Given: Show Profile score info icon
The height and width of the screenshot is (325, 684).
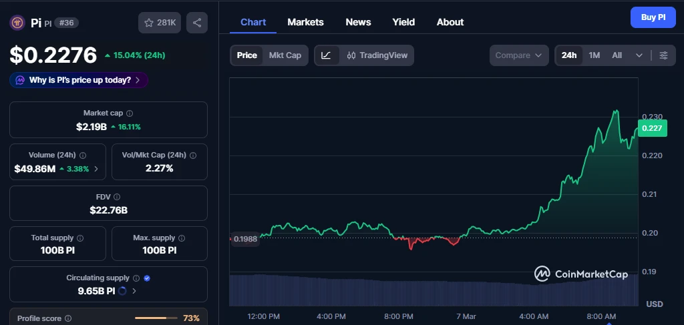Looking at the screenshot, I should tap(68, 318).
